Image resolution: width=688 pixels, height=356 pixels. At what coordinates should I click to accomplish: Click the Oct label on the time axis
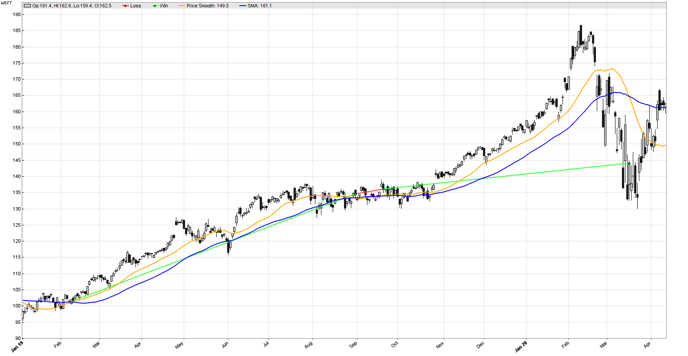[x=394, y=345]
